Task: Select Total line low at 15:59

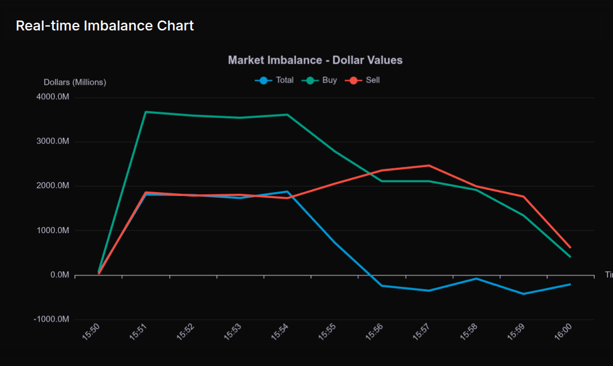Action: 523,293
